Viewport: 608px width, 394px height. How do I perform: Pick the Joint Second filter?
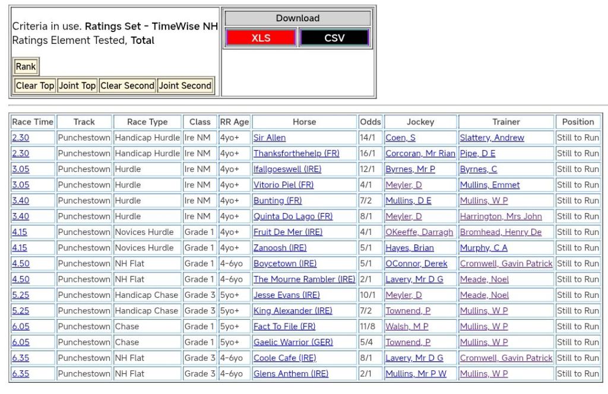[185, 85]
